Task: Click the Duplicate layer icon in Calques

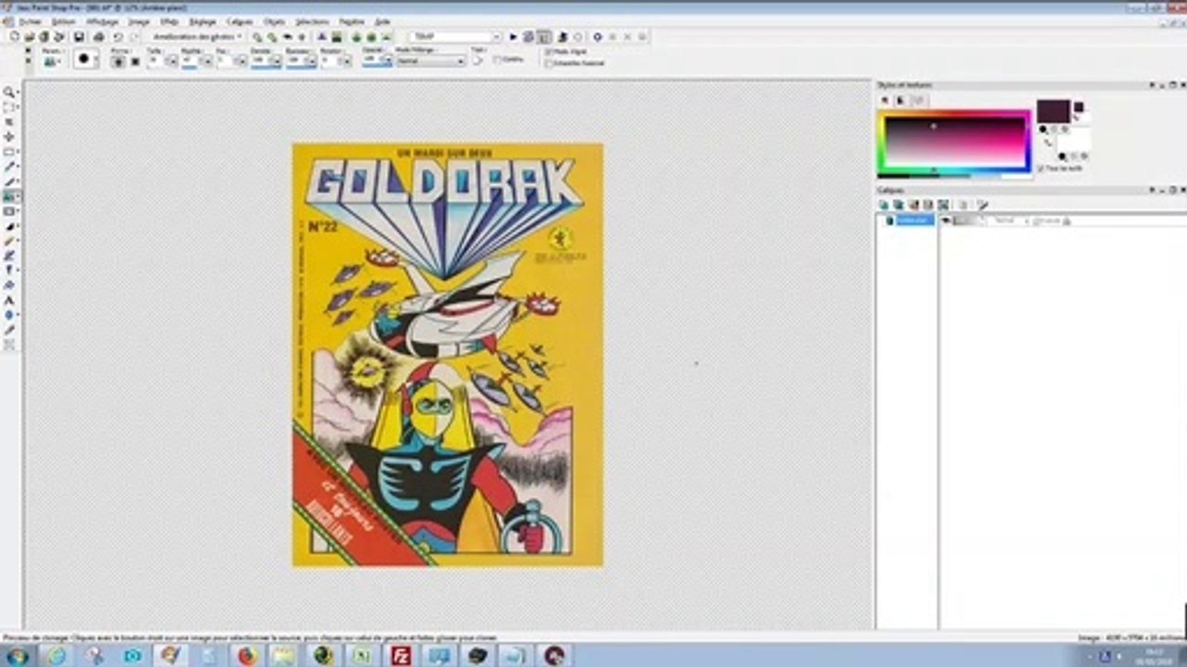Action: [x=899, y=205]
